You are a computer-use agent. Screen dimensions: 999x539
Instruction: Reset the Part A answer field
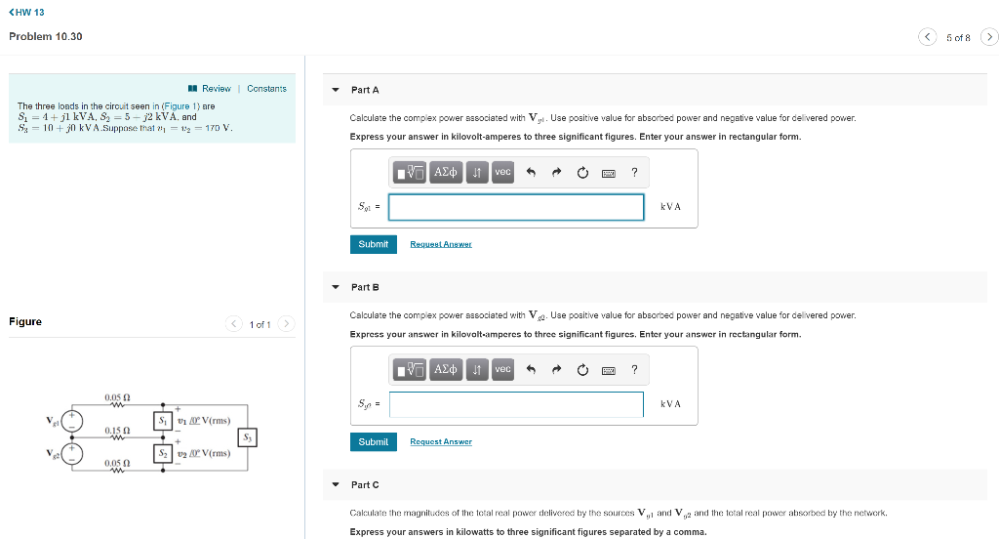pos(582,172)
